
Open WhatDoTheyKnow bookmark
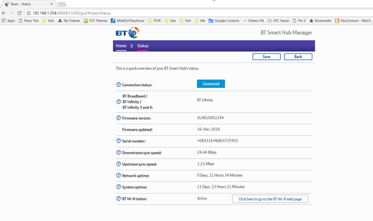128,20
